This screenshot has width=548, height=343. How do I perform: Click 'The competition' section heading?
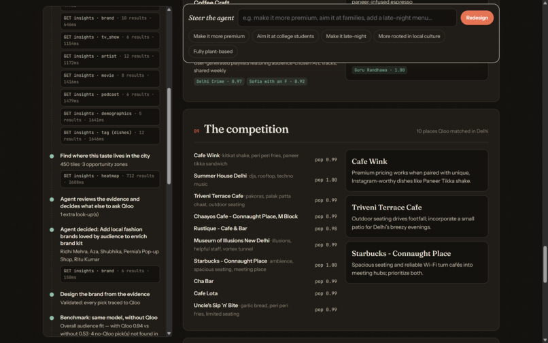point(246,129)
